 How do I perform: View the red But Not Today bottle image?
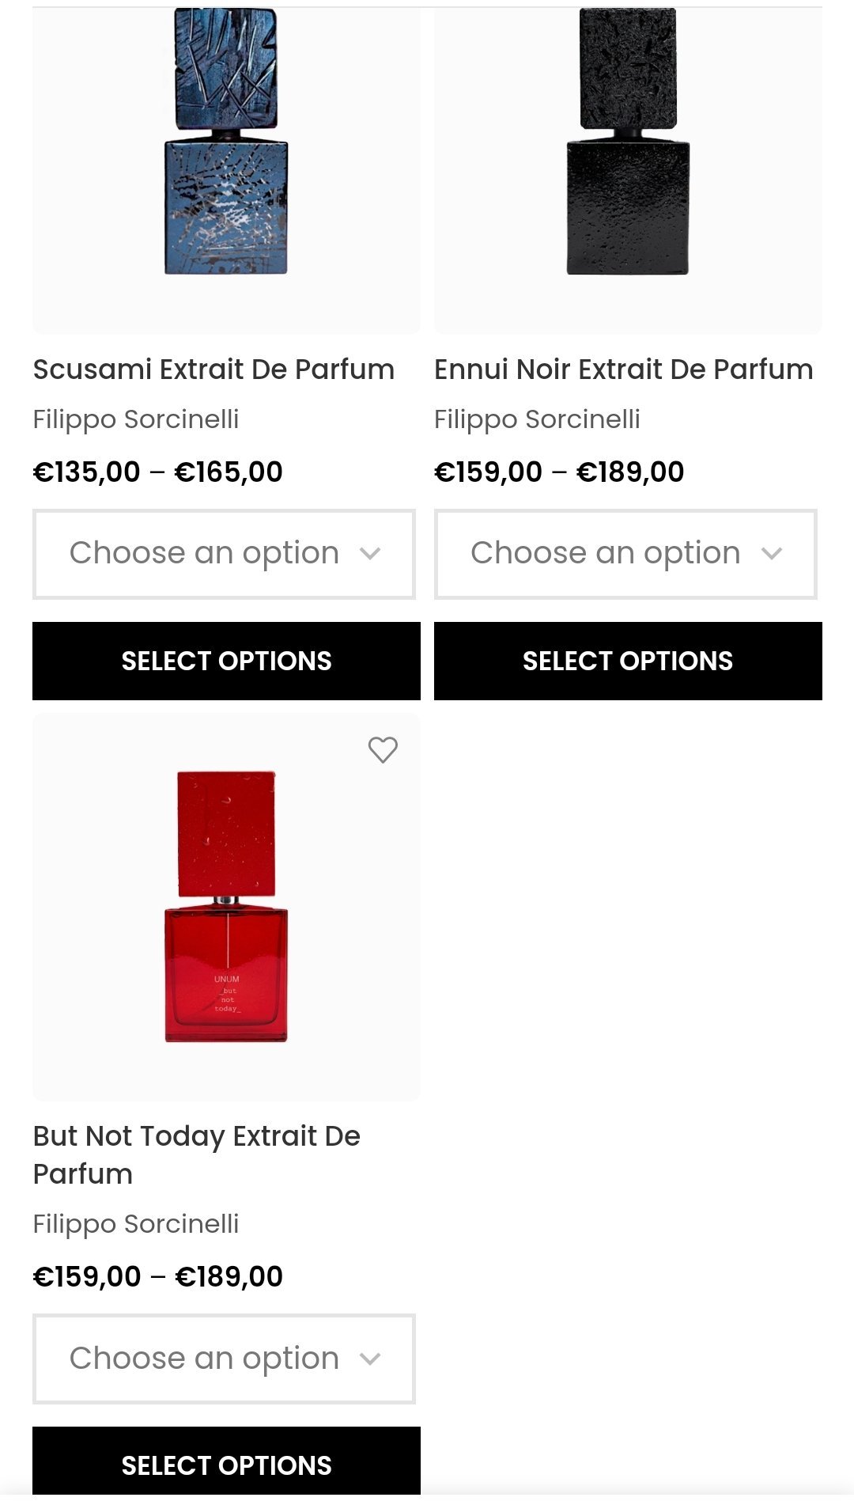226,906
